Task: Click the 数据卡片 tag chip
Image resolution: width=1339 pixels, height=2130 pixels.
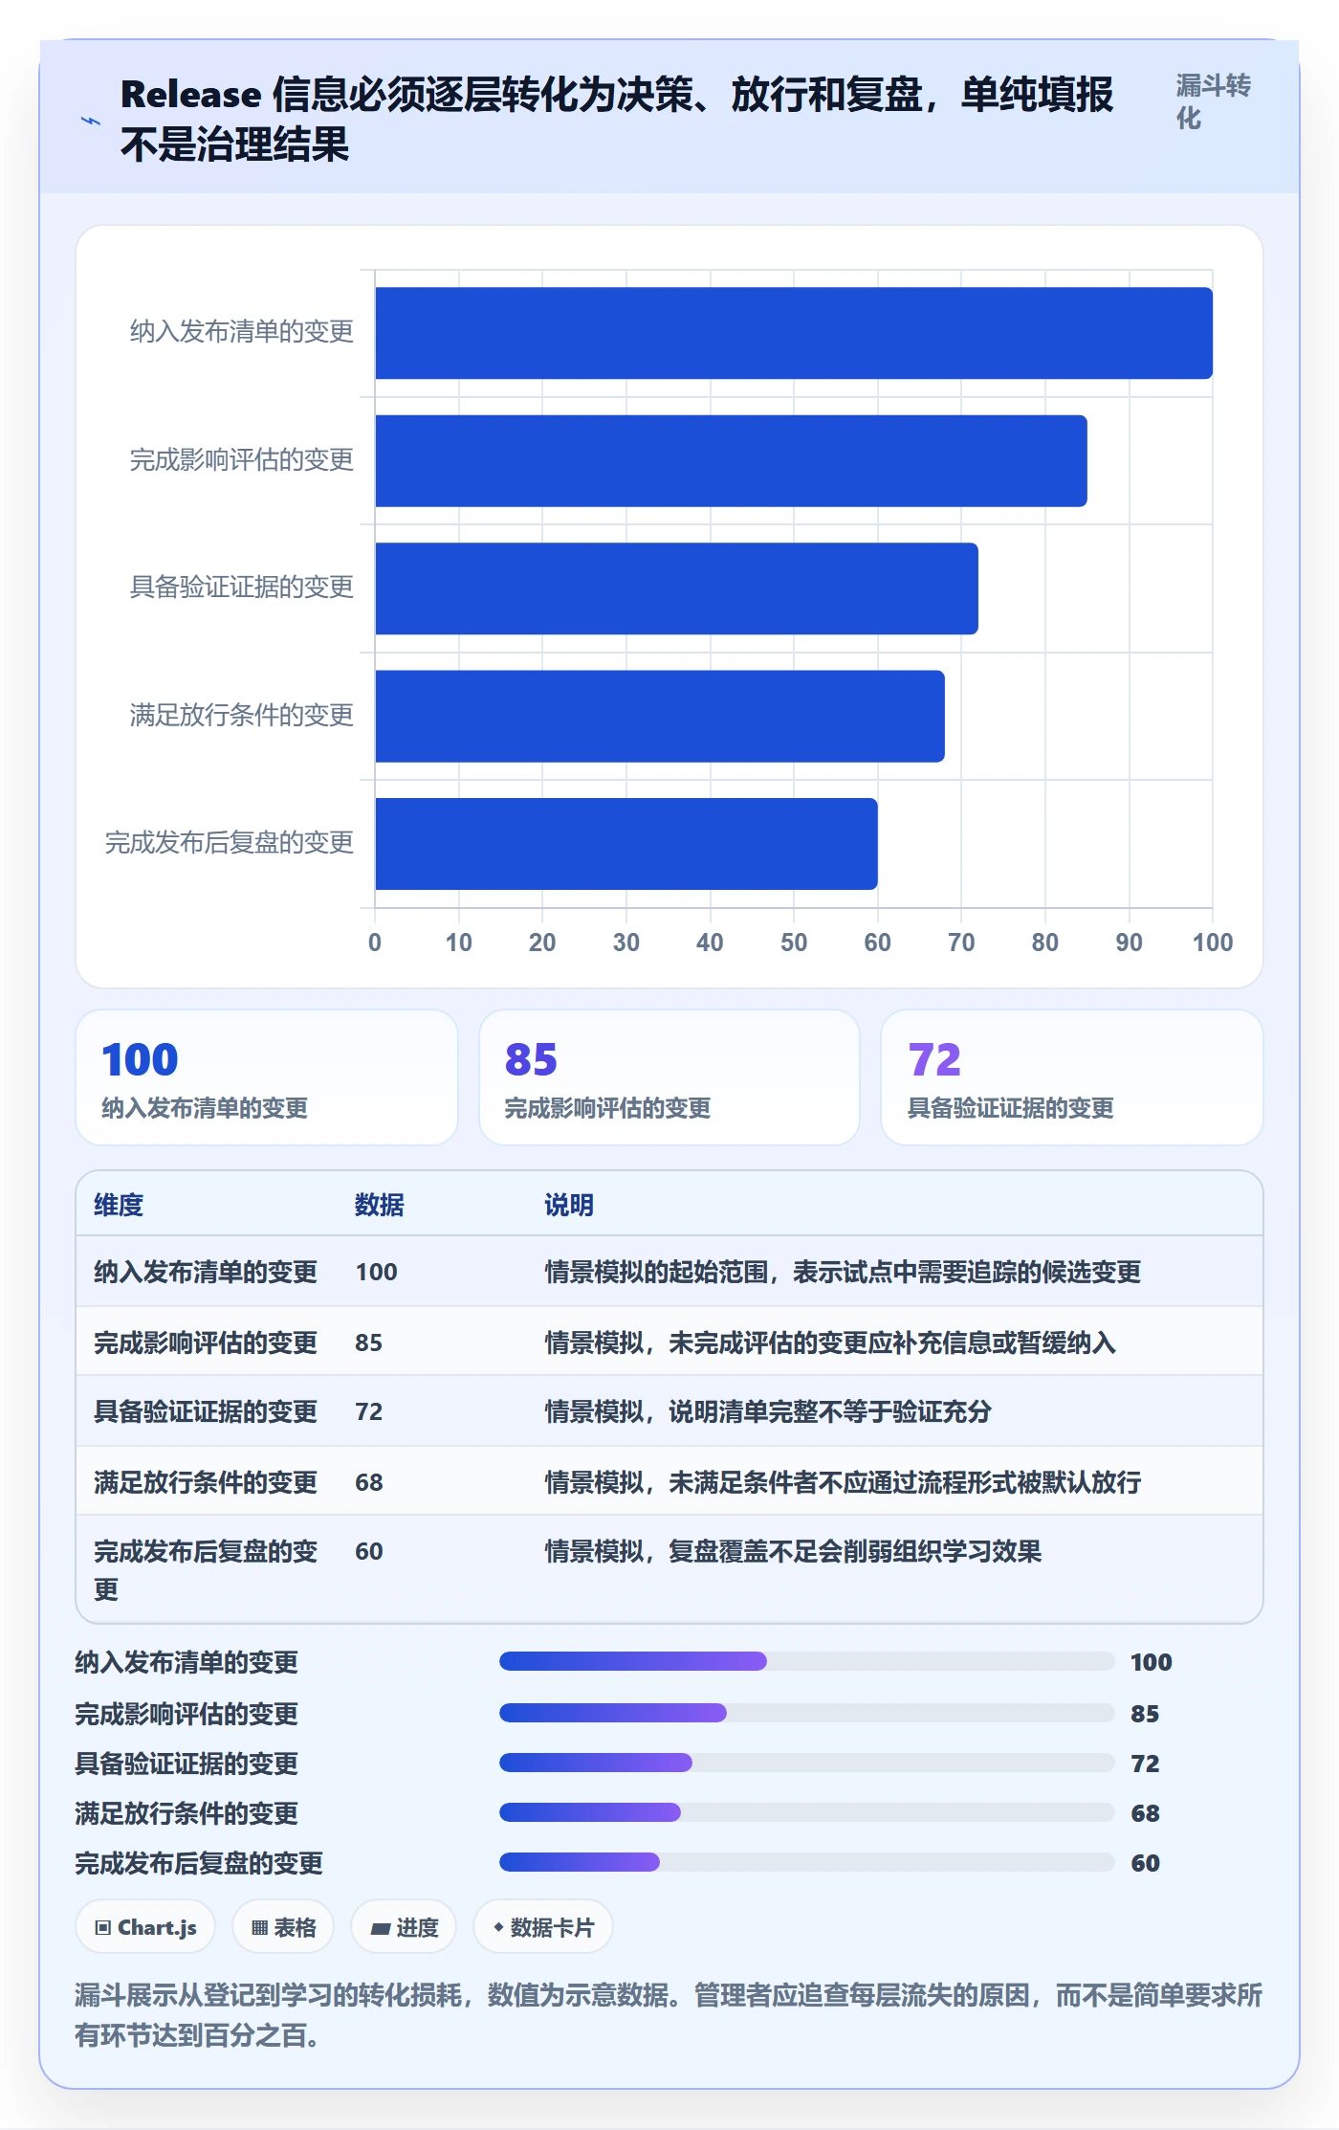Action: click(x=543, y=1927)
